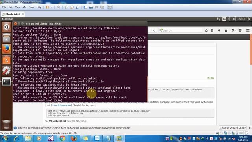This screenshot has width=252, height=142.
Task: Switch to Unity mode icon
Action: 102,7
